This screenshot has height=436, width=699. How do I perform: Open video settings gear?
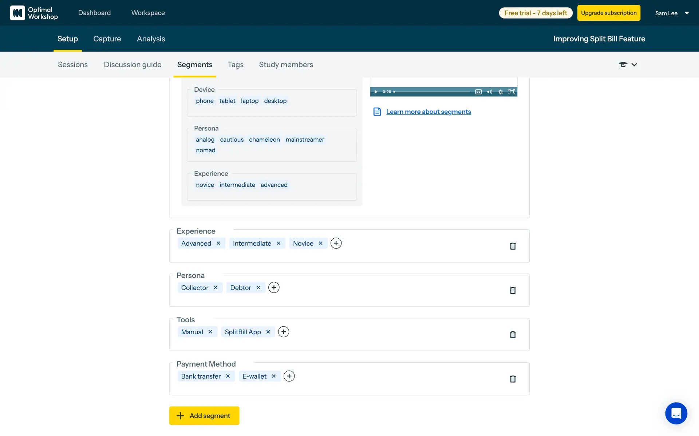point(501,92)
